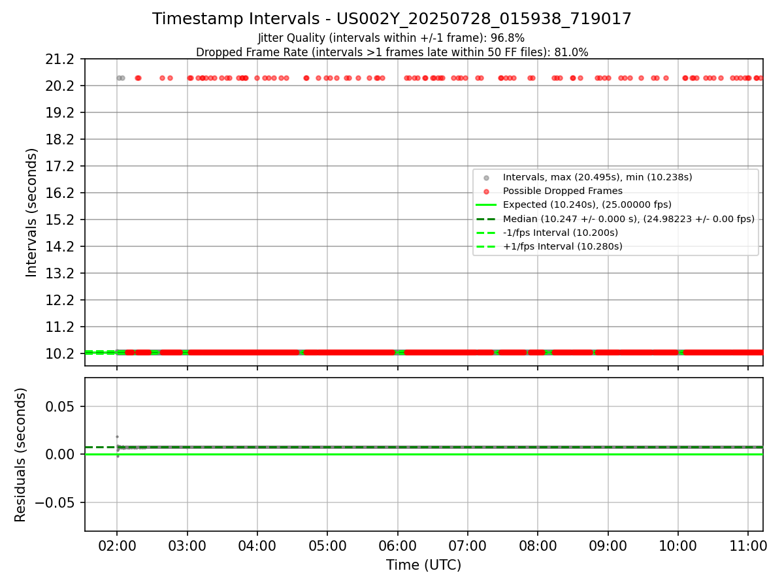Click legend entry '+1/fps Interval (10.280s)'
Screen dimensions: 784x588
tap(563, 246)
